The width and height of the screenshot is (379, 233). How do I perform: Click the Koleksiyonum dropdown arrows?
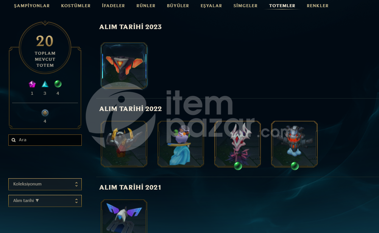click(76, 184)
